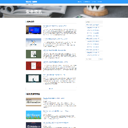Open the Paradise thumbnail image
Viewport: 128px width, 128px height.
pyautogui.click(x=33, y=102)
